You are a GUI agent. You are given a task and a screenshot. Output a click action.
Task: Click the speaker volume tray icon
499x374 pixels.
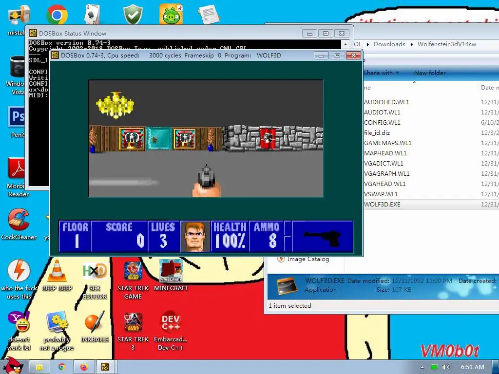[x=445, y=367]
